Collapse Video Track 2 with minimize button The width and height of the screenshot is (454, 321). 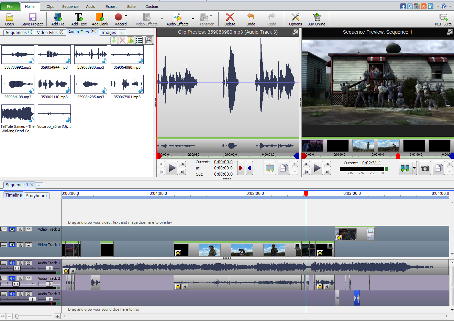4,229
